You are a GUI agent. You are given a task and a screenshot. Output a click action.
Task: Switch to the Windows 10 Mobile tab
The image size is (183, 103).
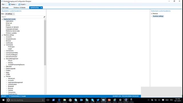pyautogui.click(x=19, y=8)
